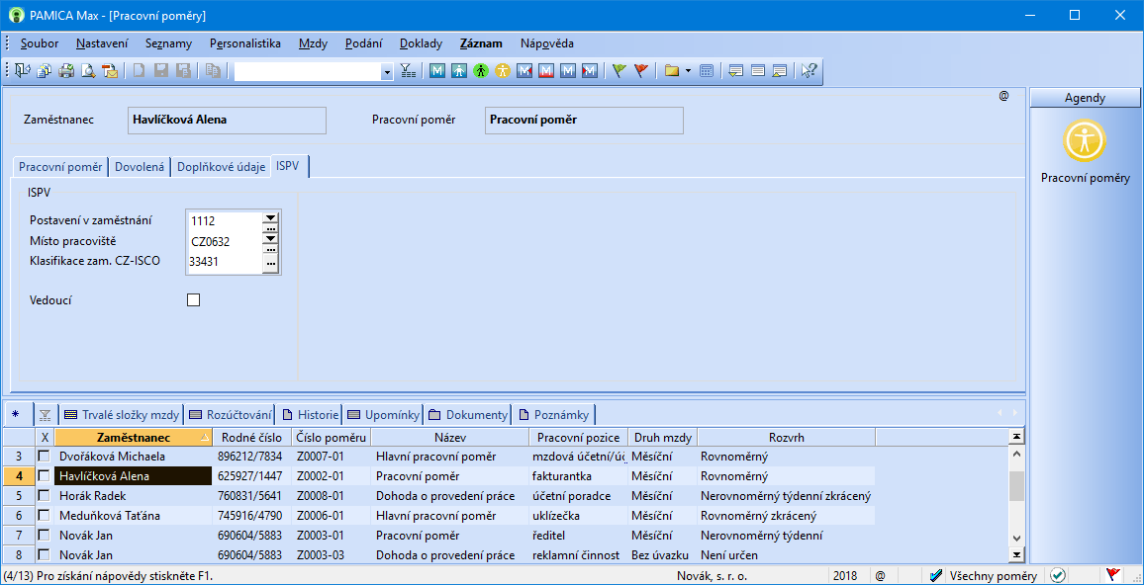Open the Místo pracoviště dropdown arrow

click(x=271, y=237)
